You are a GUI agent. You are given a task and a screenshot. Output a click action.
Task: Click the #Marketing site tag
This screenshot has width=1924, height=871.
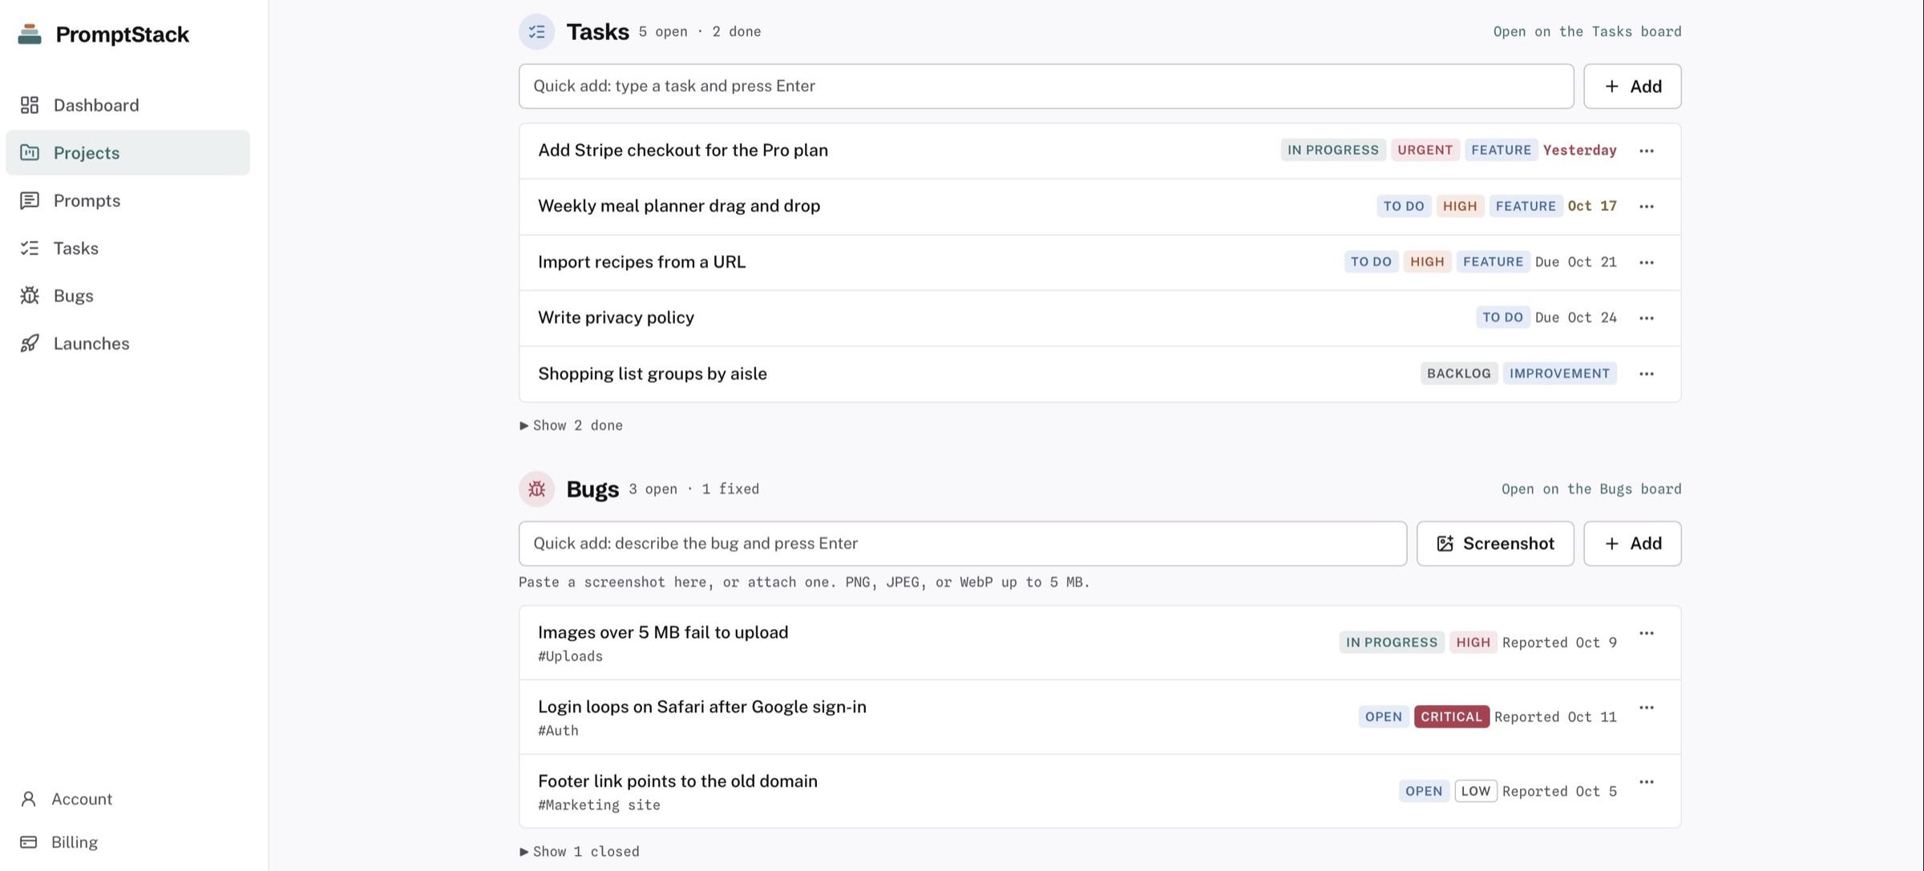pos(599,805)
